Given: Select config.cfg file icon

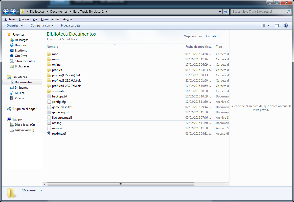Looking at the screenshot, I should tap(49, 102).
